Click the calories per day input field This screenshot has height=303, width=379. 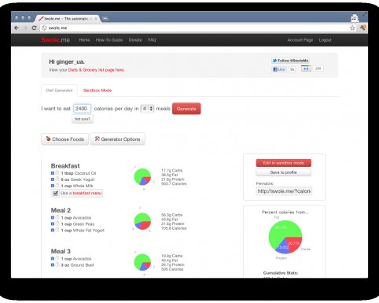(82, 109)
